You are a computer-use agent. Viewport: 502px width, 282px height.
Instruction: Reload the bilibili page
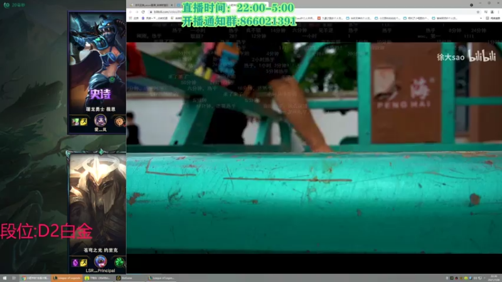[x=143, y=12]
